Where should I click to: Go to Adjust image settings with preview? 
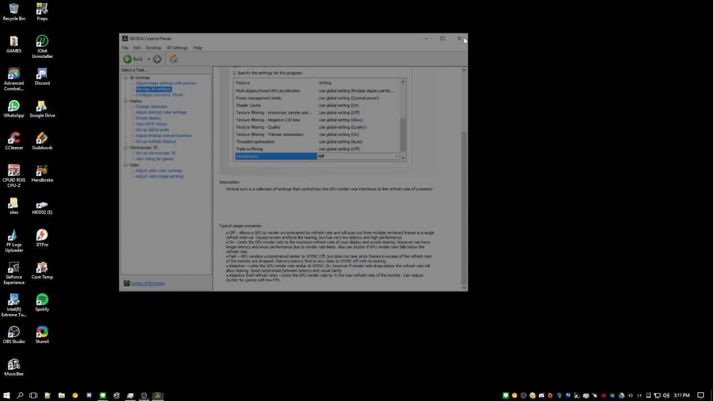coord(166,83)
